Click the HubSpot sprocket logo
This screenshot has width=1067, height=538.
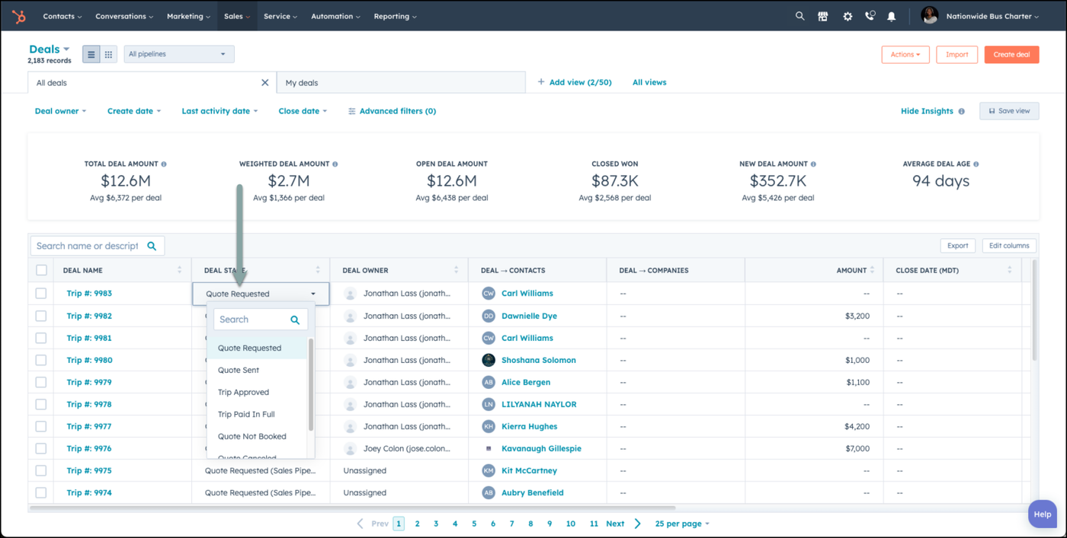(x=19, y=16)
